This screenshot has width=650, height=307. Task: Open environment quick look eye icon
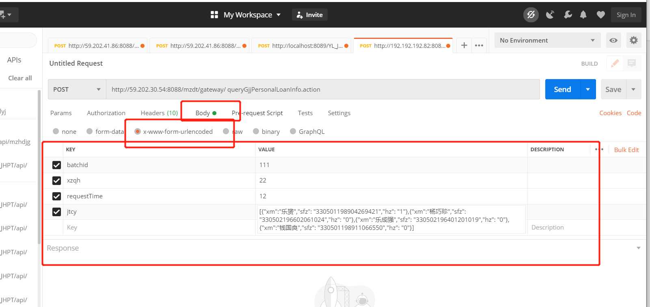click(x=613, y=40)
